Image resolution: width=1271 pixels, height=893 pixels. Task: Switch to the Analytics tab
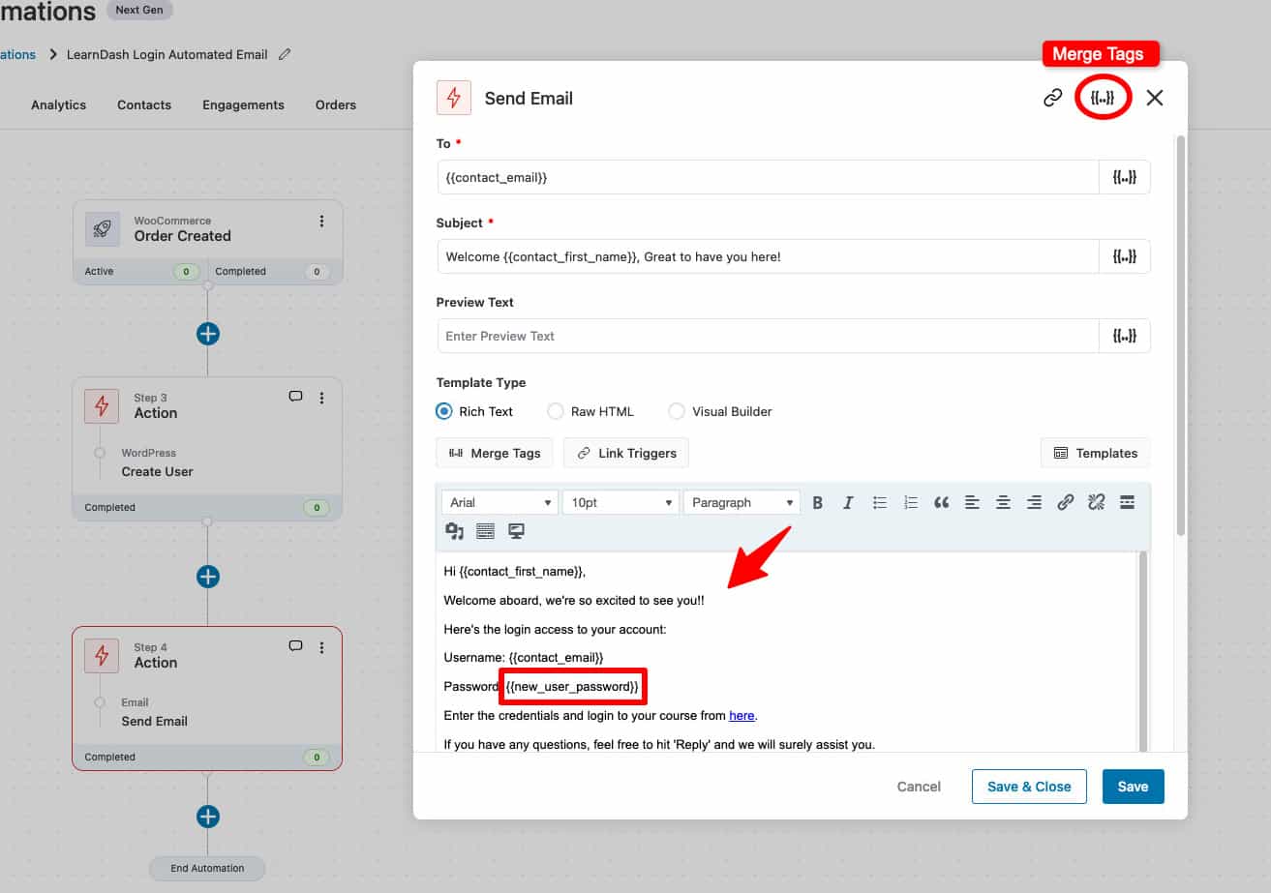pyautogui.click(x=58, y=104)
